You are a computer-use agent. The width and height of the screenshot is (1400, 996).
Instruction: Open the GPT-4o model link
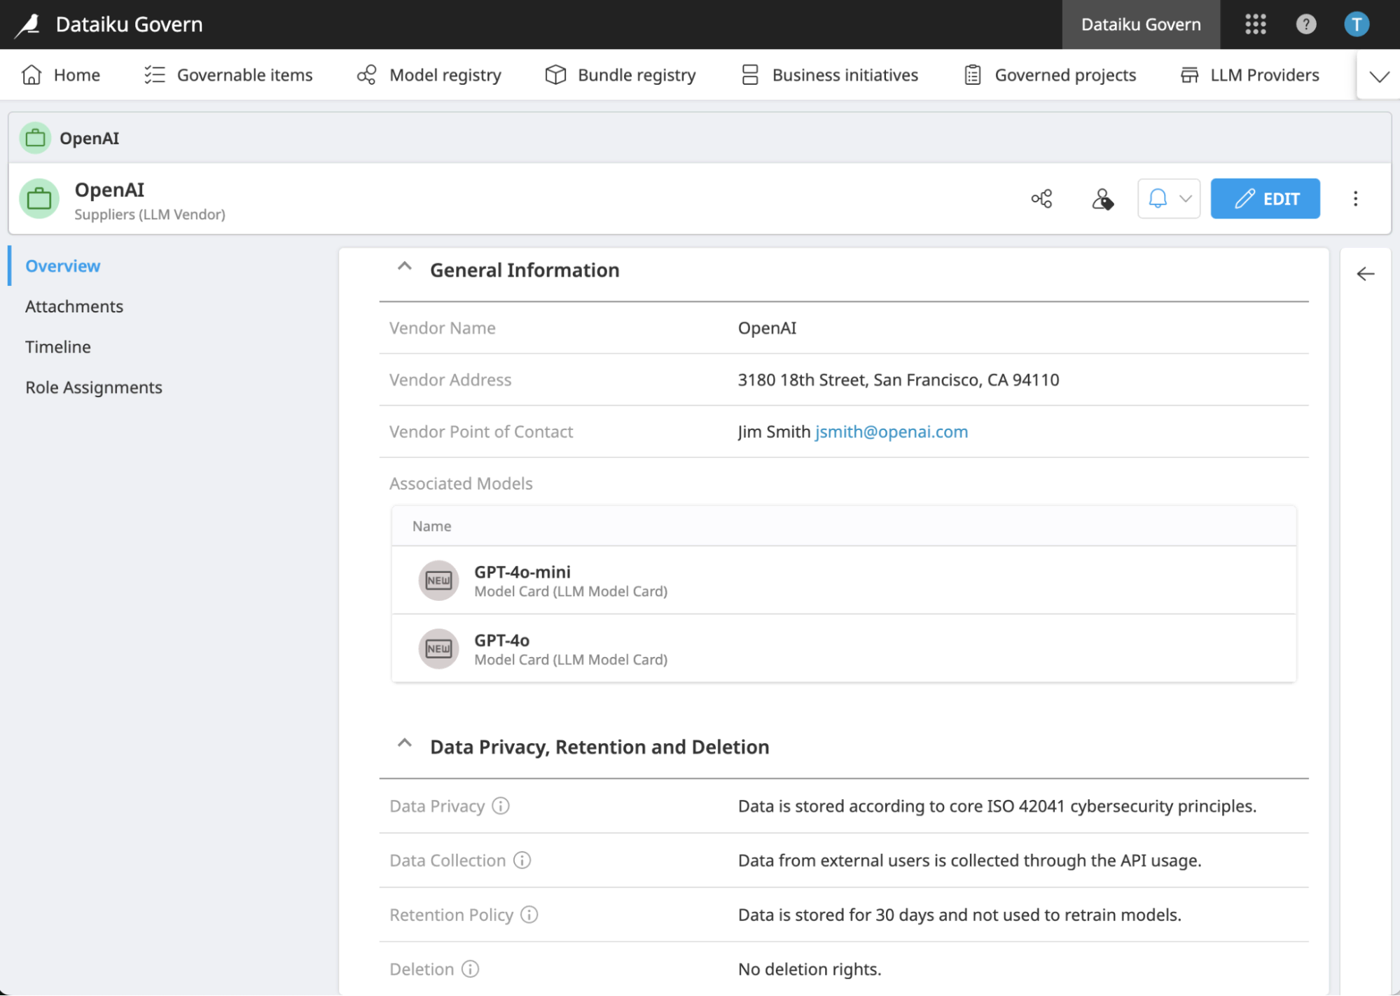click(x=502, y=641)
